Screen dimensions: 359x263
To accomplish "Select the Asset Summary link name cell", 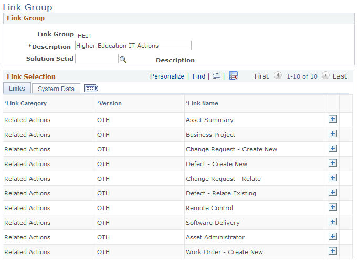I will point(209,120).
